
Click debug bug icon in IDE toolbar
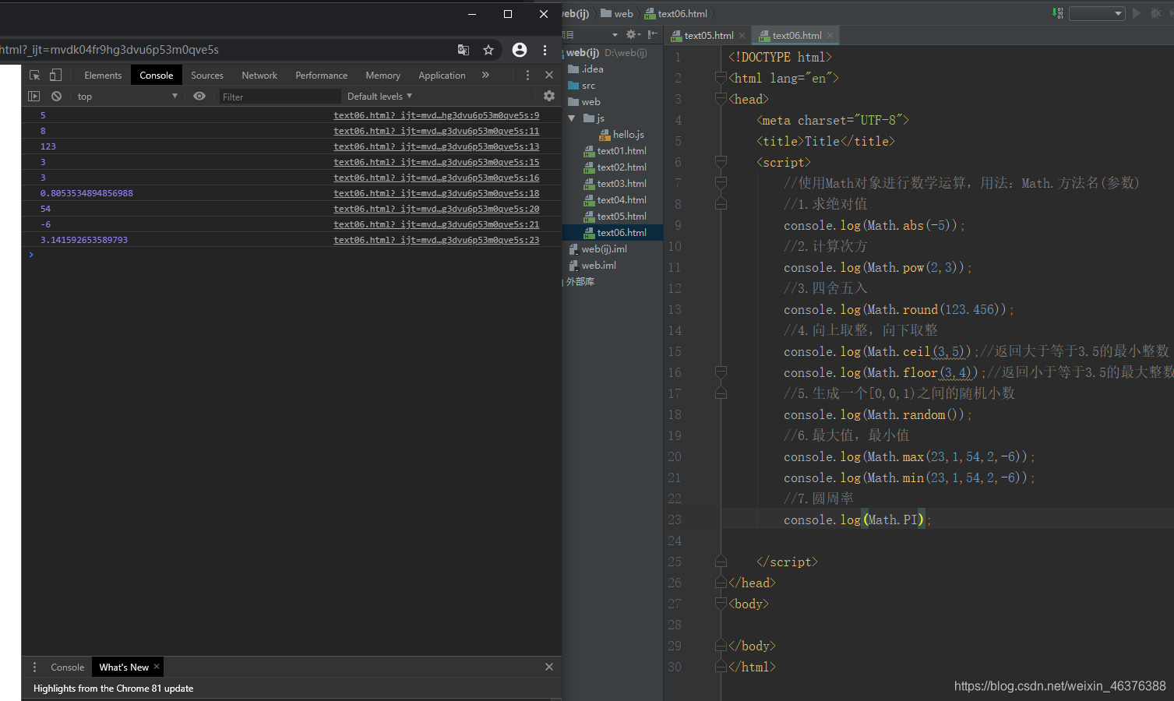click(x=1155, y=13)
